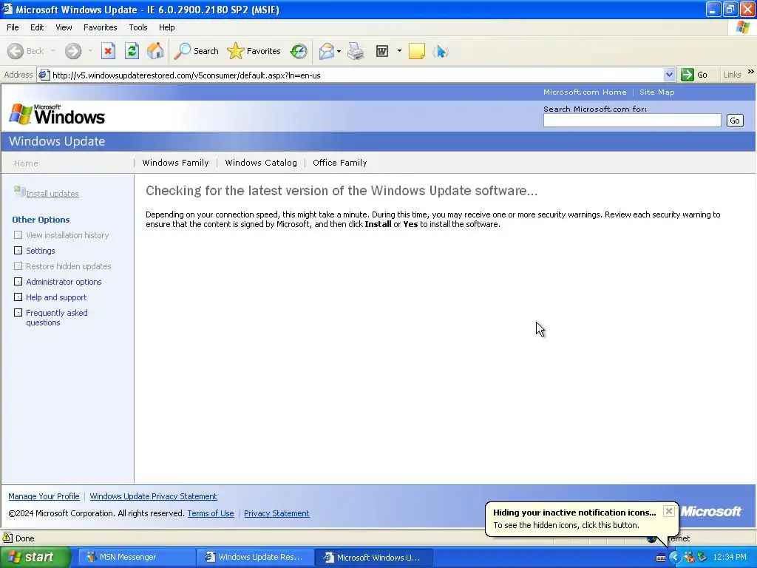This screenshot has height=568, width=757.
Task: Select the Office Family tab
Action: click(x=340, y=163)
